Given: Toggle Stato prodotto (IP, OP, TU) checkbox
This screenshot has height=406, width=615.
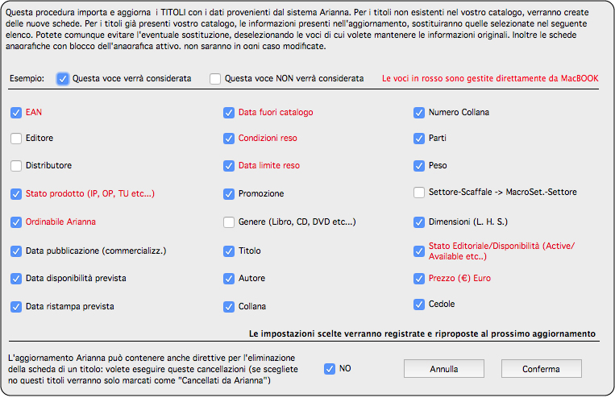Looking at the screenshot, I should tap(16, 194).
